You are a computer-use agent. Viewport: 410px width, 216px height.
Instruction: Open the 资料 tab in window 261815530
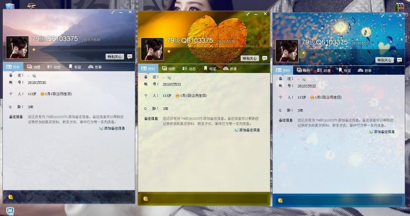coord(13,67)
